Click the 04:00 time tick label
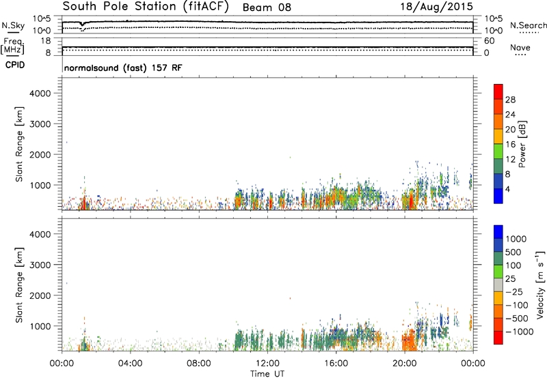Image resolution: width=547 pixels, height=378 pixels. click(130, 364)
